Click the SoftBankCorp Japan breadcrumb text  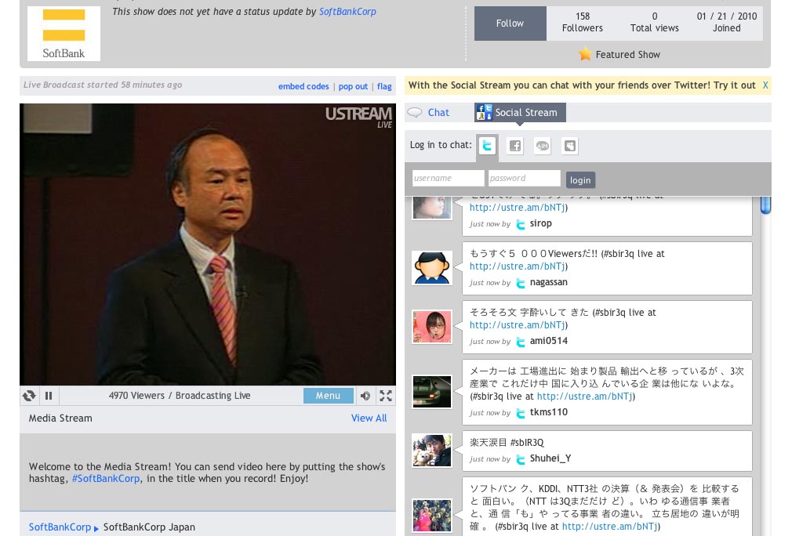click(149, 527)
